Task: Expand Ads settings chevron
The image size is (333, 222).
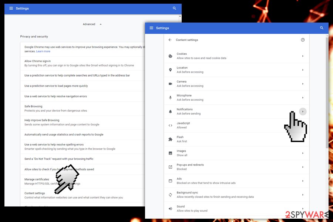Action: click(303, 181)
